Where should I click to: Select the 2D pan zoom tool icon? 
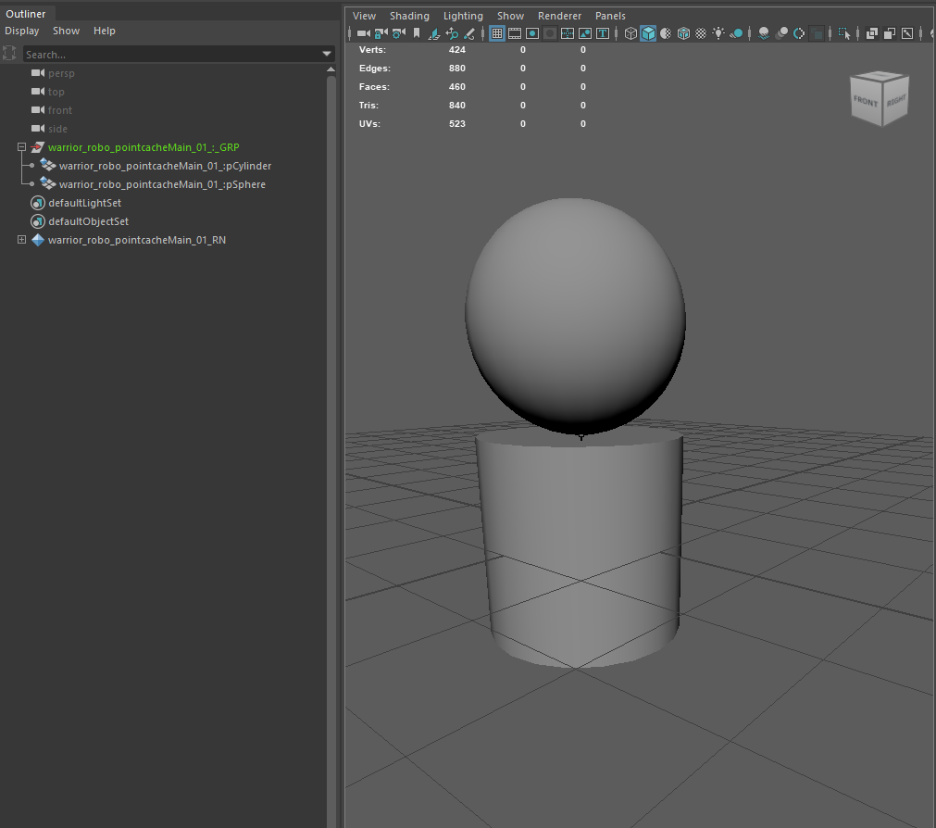pyautogui.click(x=451, y=33)
